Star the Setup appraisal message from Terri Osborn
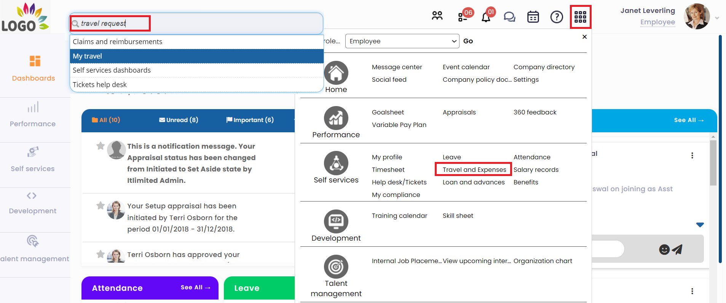Viewport: 726px width, 303px height. pos(101,206)
